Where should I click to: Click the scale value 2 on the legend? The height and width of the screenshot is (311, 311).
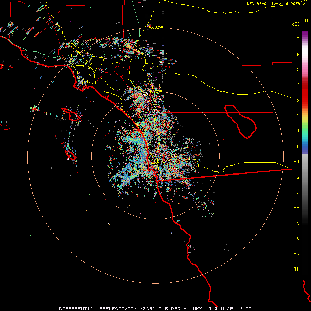[298, 116]
